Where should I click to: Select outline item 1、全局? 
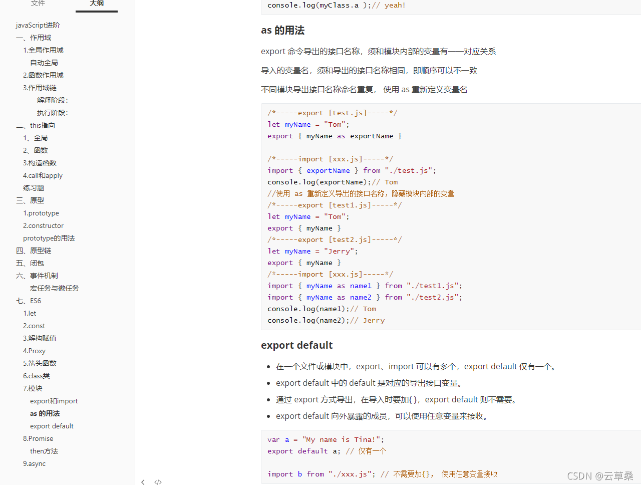click(x=35, y=138)
